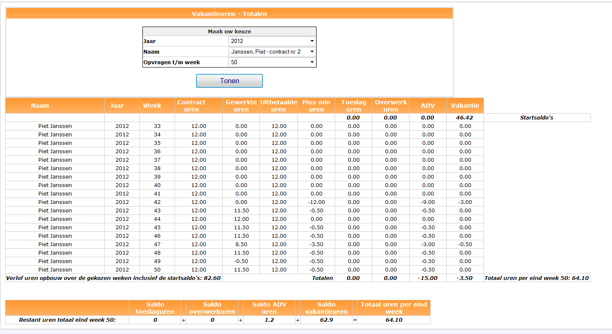Screen dimensions: 612x334
Task: Click the Totalen label
Action: point(322,278)
